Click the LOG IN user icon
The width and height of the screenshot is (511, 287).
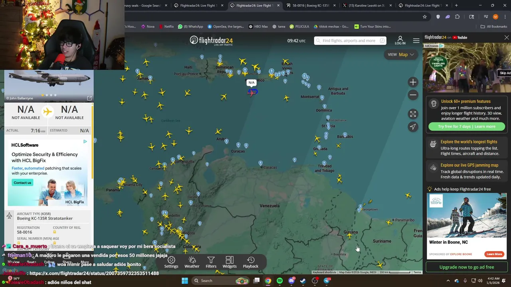click(x=400, y=40)
